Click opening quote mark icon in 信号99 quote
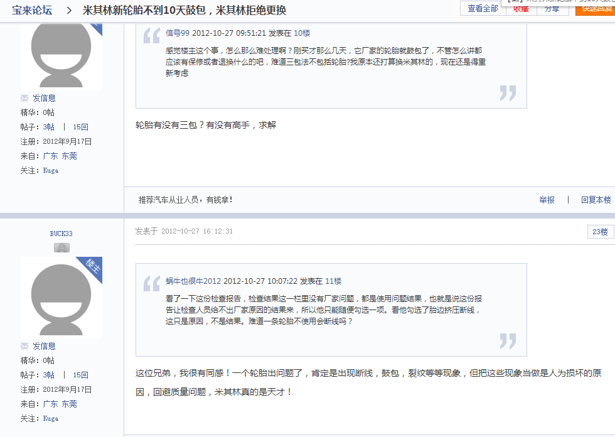The width and height of the screenshot is (615, 437). pos(151,36)
